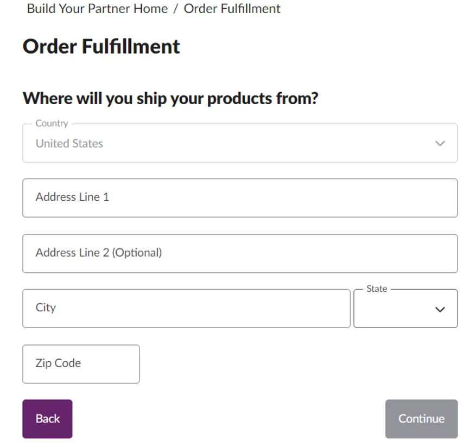Screen dimensions: 470x447
Task: Click into Address Line 2 (Optional) field
Action: click(x=239, y=253)
